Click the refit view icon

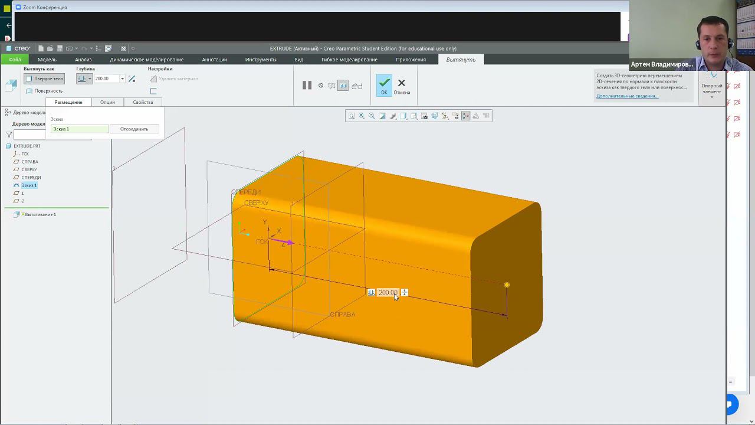(352, 116)
